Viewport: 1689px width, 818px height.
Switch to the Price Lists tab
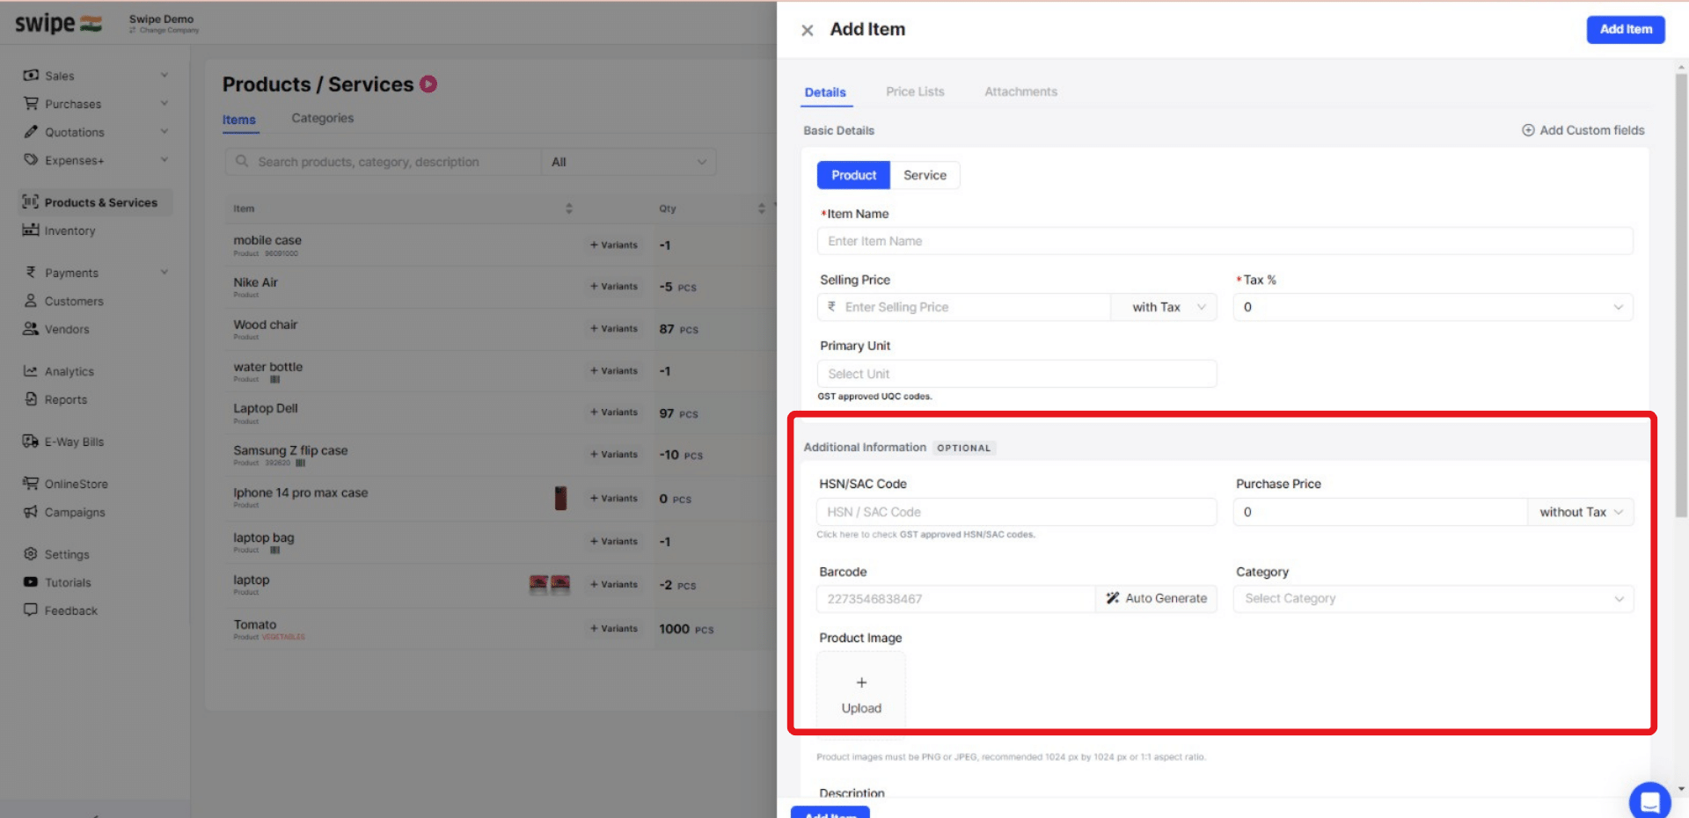tap(915, 91)
